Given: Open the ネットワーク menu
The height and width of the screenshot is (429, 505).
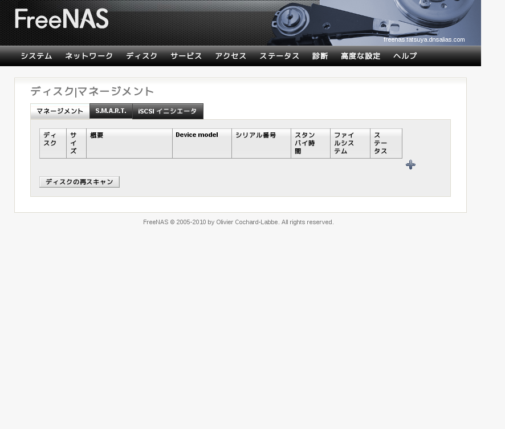Looking at the screenshot, I should click(89, 56).
